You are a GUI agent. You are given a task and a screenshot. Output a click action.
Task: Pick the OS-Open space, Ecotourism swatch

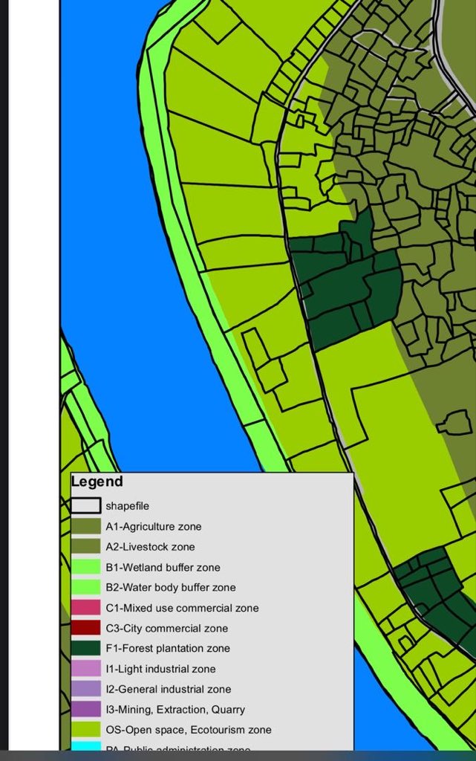pos(85,730)
